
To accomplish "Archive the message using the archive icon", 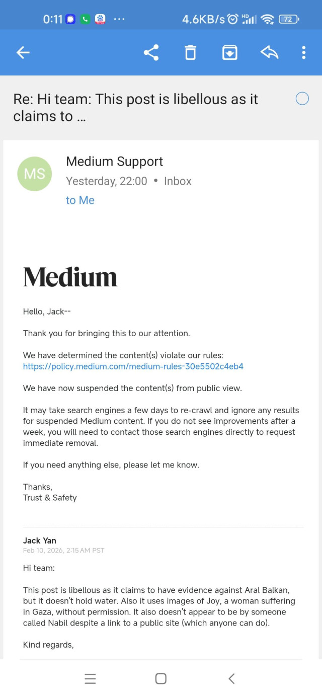I will click(x=229, y=52).
